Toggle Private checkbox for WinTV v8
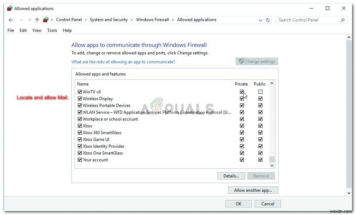The width and height of the screenshot is (356, 215). (242, 92)
